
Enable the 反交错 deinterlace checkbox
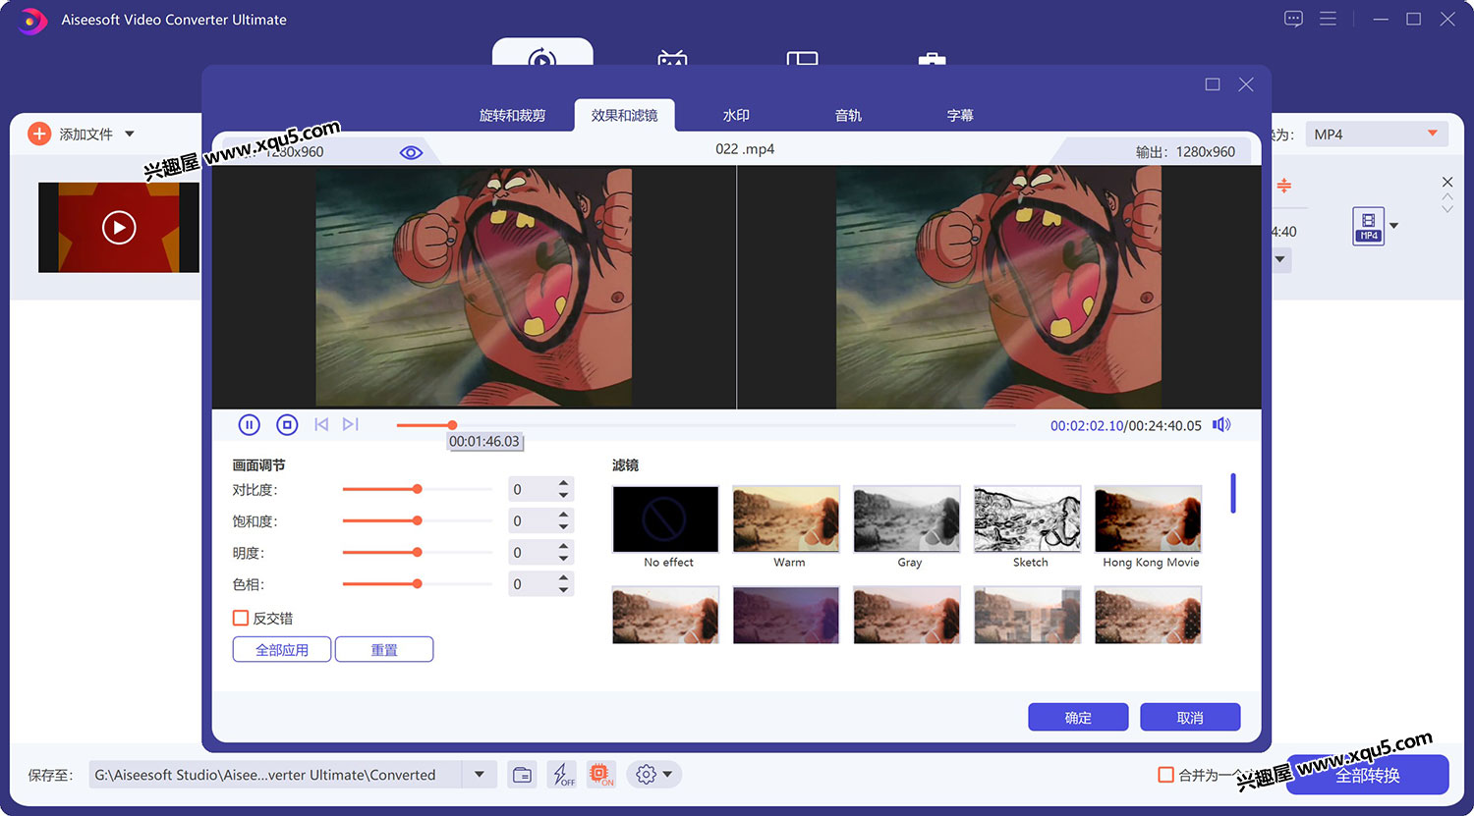click(x=241, y=618)
